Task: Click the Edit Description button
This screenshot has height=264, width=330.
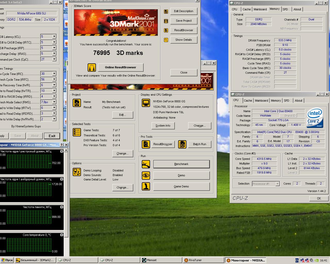Action: tap(184, 11)
